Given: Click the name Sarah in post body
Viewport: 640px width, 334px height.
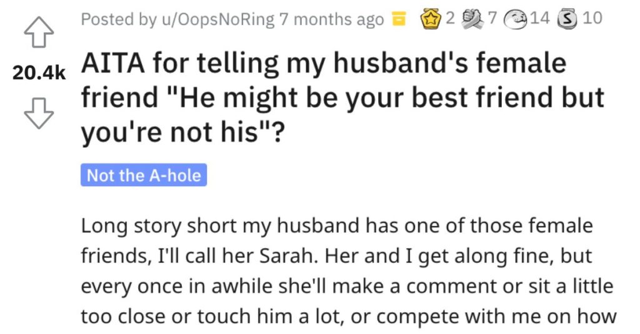Looking at the screenshot, I should [288, 256].
